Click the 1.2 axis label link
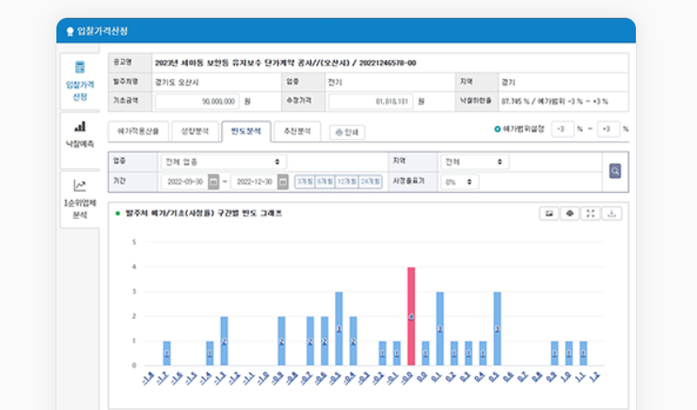 pyautogui.click(x=594, y=378)
